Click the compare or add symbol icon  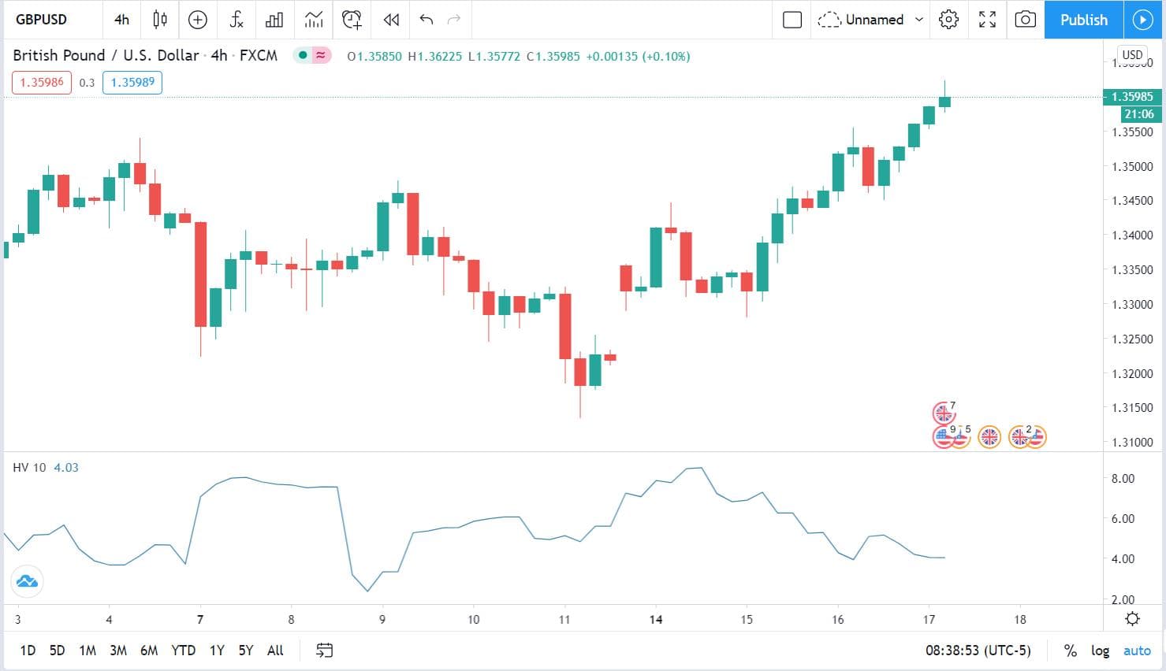198,20
